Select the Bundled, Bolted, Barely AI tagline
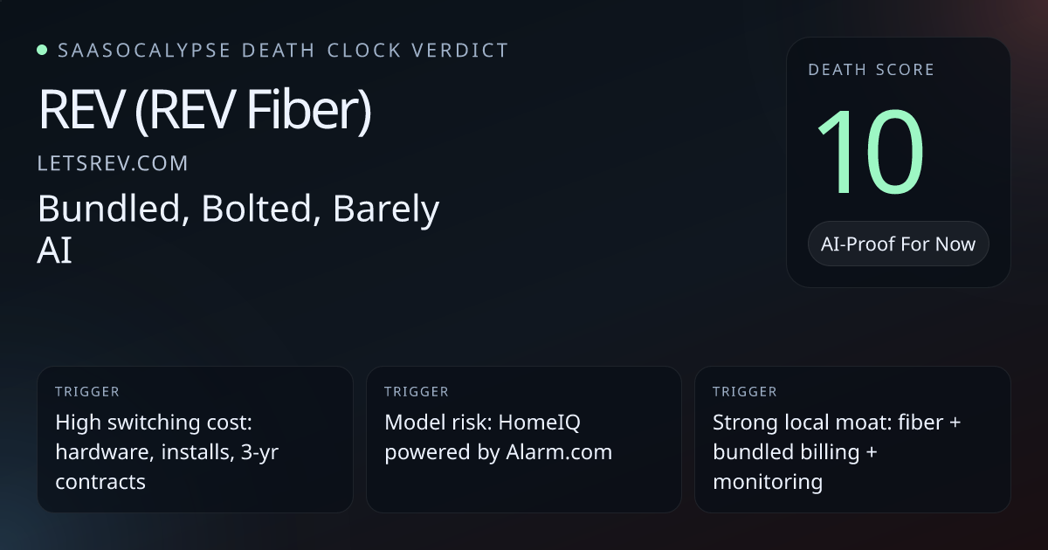Screen dimensions: 1048x550 238,230
